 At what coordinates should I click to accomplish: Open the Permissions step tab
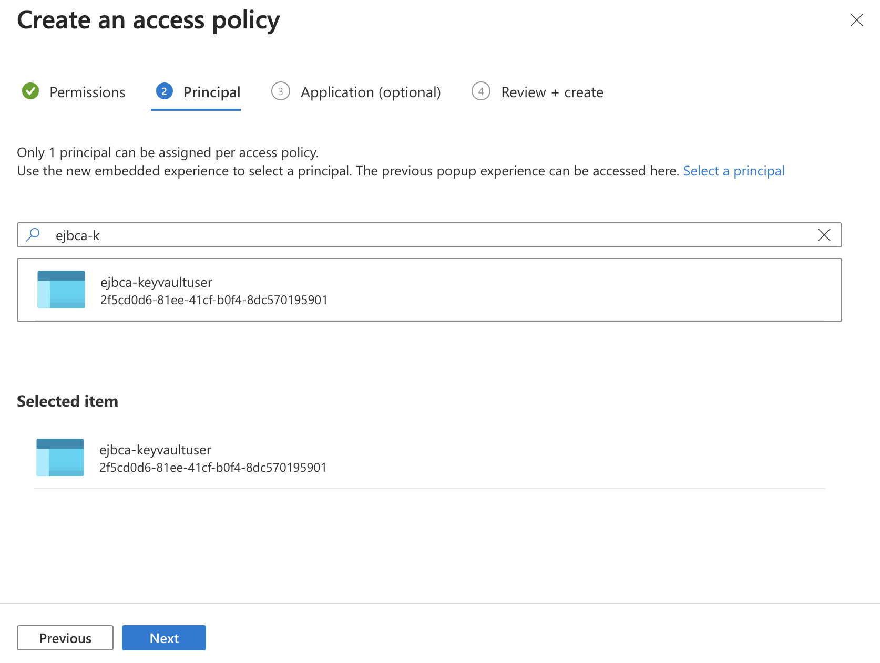coord(87,92)
